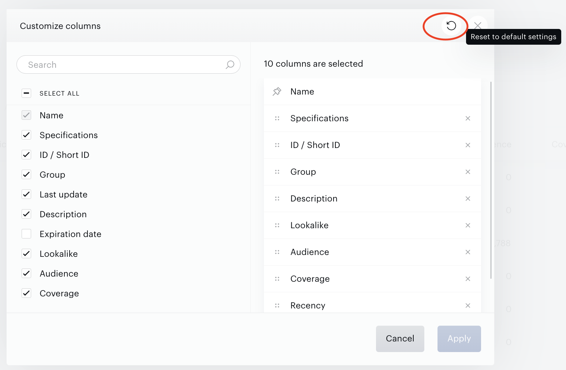
Task: Click the Last update label
Action: click(64, 195)
